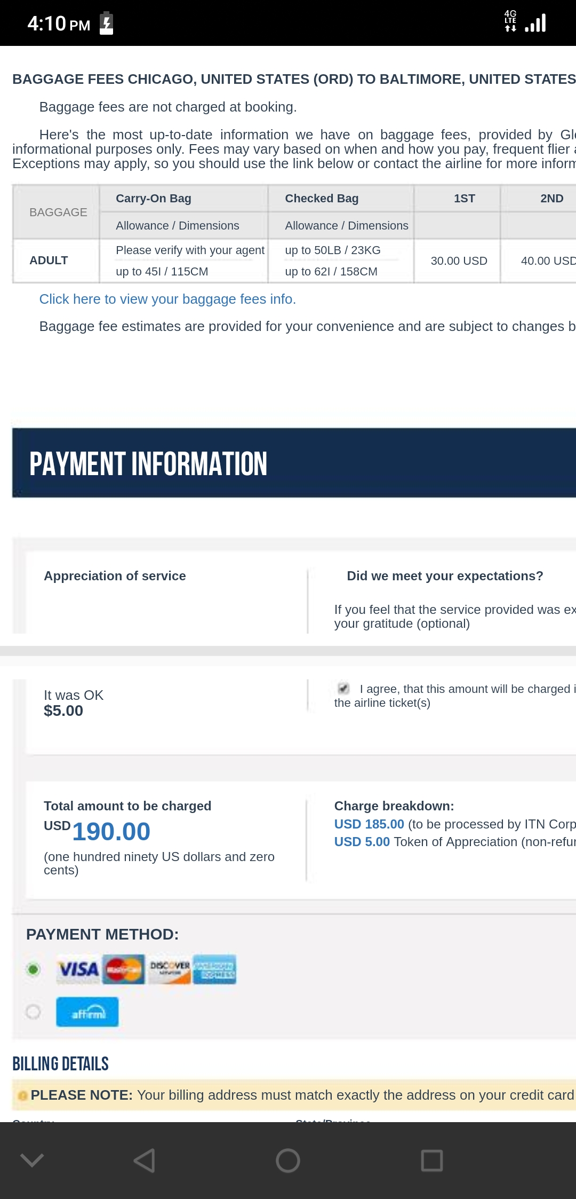The width and height of the screenshot is (576, 1199).
Task: Select the Affirm payment radio button
Action: click(x=33, y=1012)
